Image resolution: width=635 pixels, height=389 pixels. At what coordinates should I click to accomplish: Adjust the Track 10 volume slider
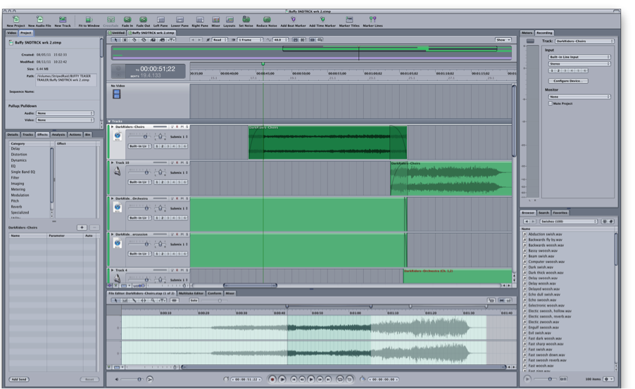pyautogui.click(x=146, y=172)
